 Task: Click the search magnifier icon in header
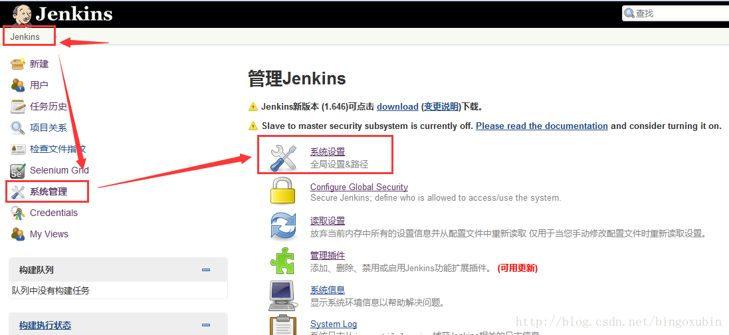pos(629,13)
